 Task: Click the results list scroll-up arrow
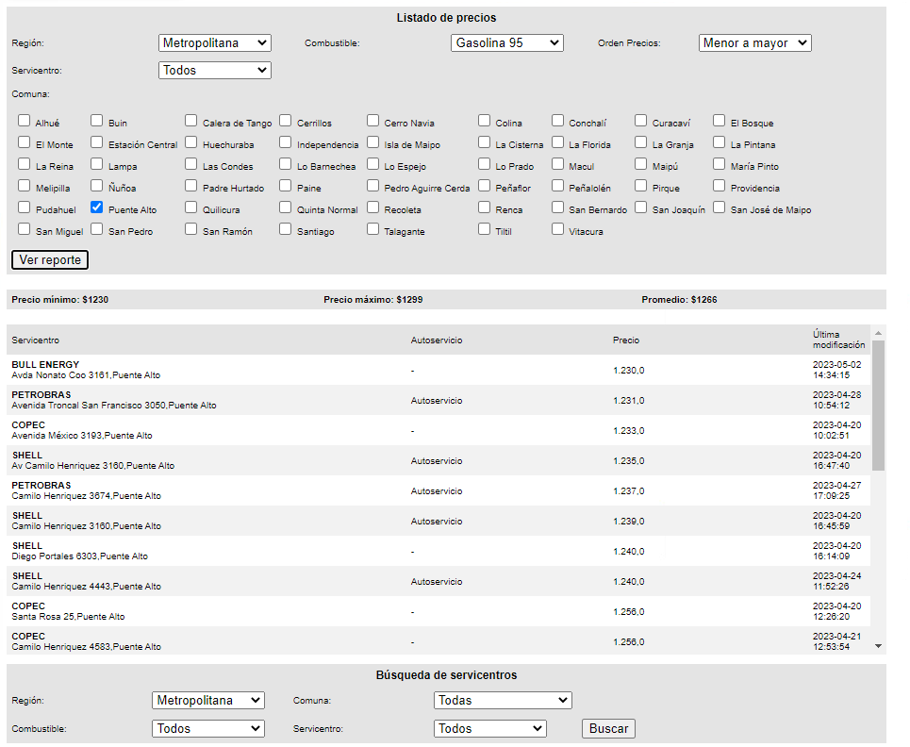click(878, 333)
